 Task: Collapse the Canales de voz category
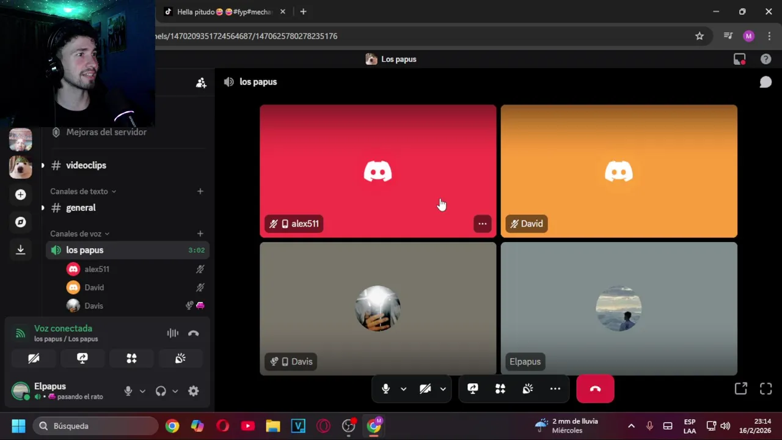coord(79,233)
